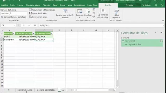This screenshot has height=93, width=166.
Task: Select cell with 6/30/2016
Action: 44,37
